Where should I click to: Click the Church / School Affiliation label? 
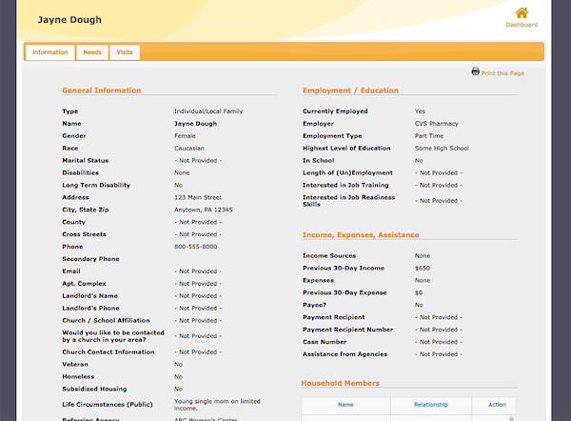coord(106,320)
